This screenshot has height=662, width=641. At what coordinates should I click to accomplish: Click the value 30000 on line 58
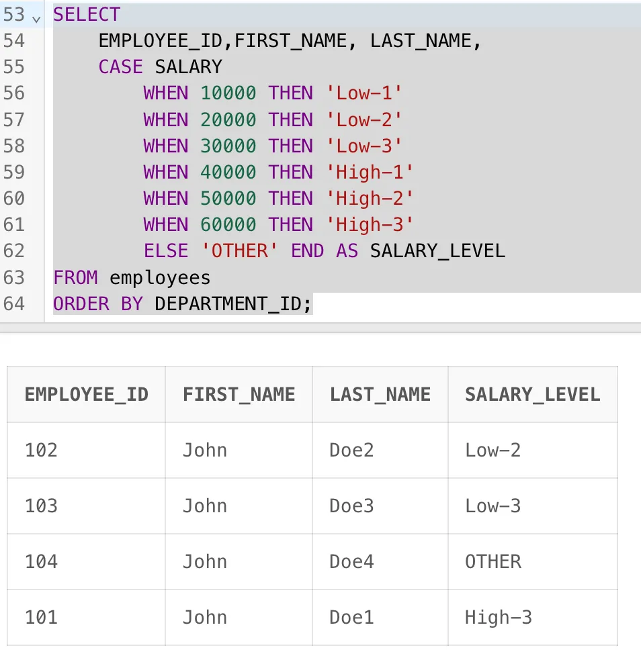coord(228,146)
